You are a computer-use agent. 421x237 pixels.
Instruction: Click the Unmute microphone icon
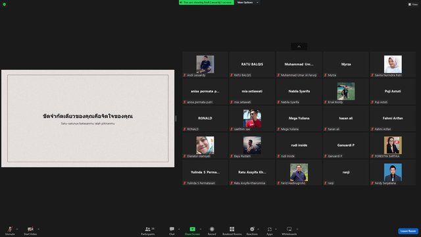point(10,229)
